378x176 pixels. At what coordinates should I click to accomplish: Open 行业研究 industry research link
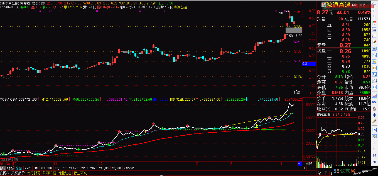[x=80, y=173]
